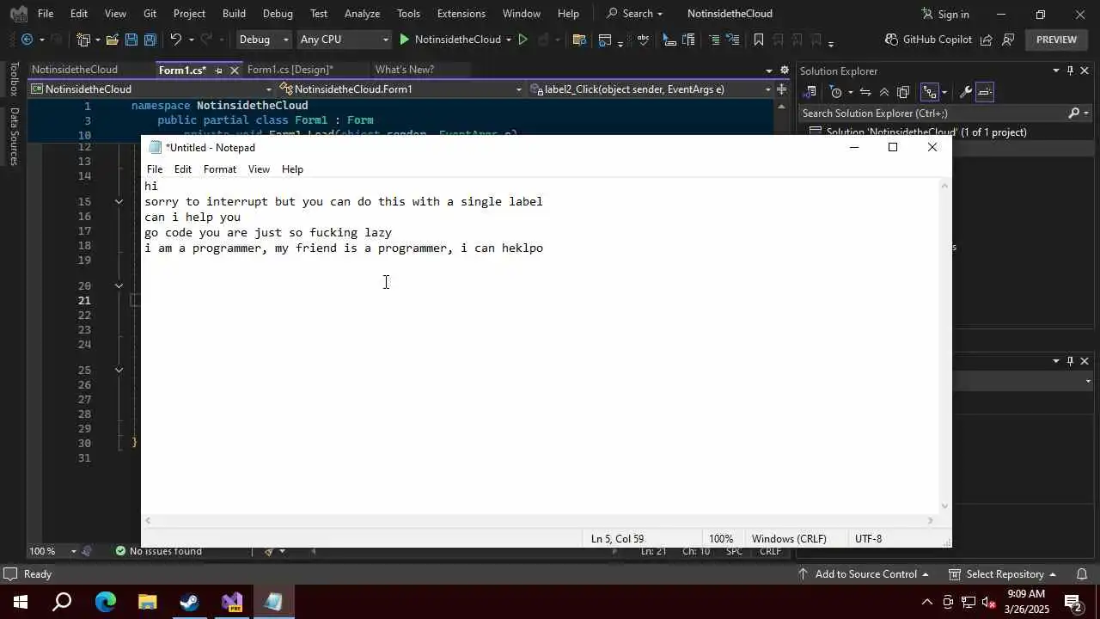Open the NotinsidetheCloud project navigation dropdown
Screen dimensions: 1100x619
coord(151,89)
